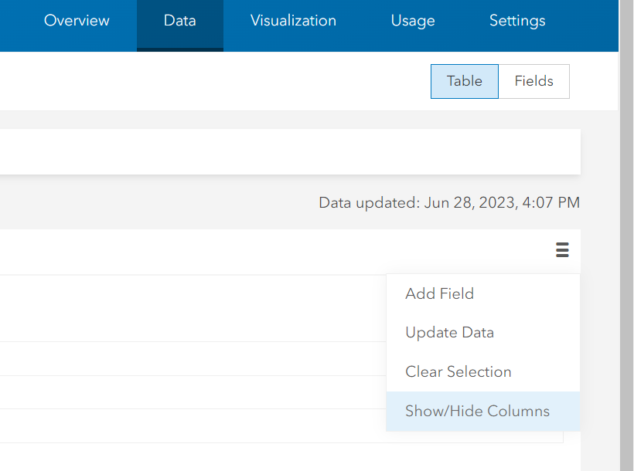Select the middle thin table row
Viewport: 634px width, 471px height.
pos(193,392)
